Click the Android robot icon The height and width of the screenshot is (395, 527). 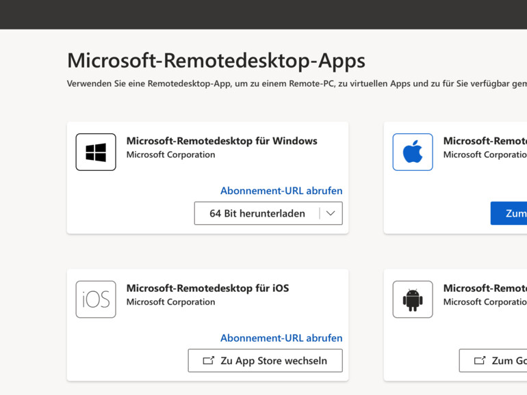tap(413, 299)
